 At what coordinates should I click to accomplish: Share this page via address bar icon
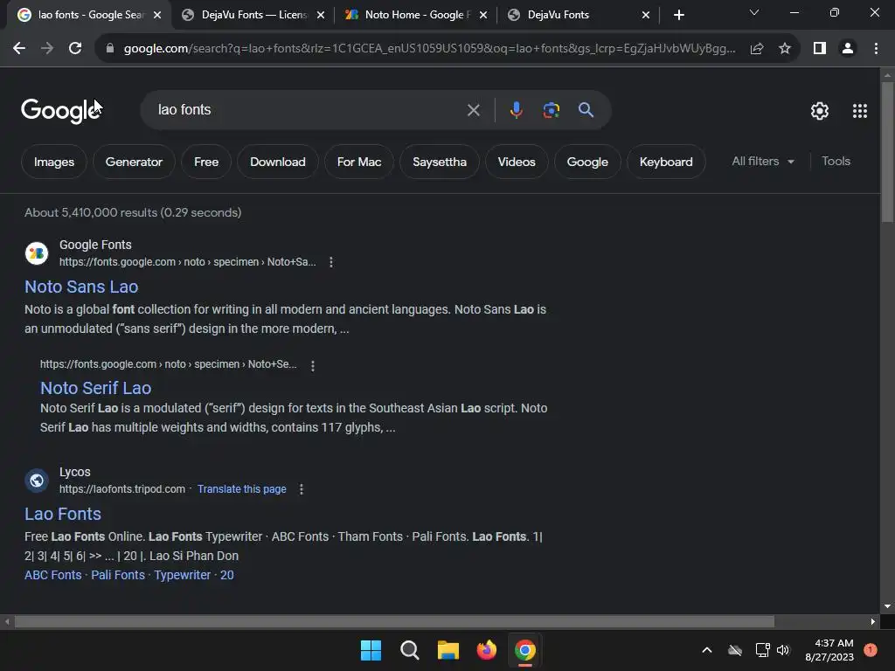757,49
